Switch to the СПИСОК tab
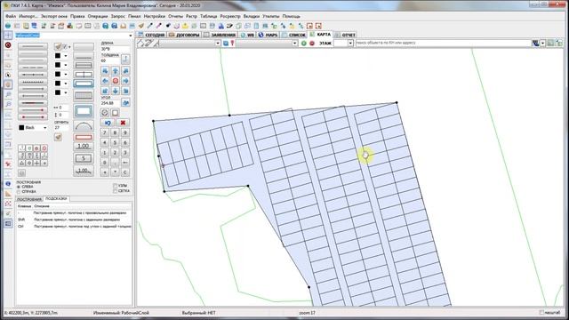 coord(294,35)
